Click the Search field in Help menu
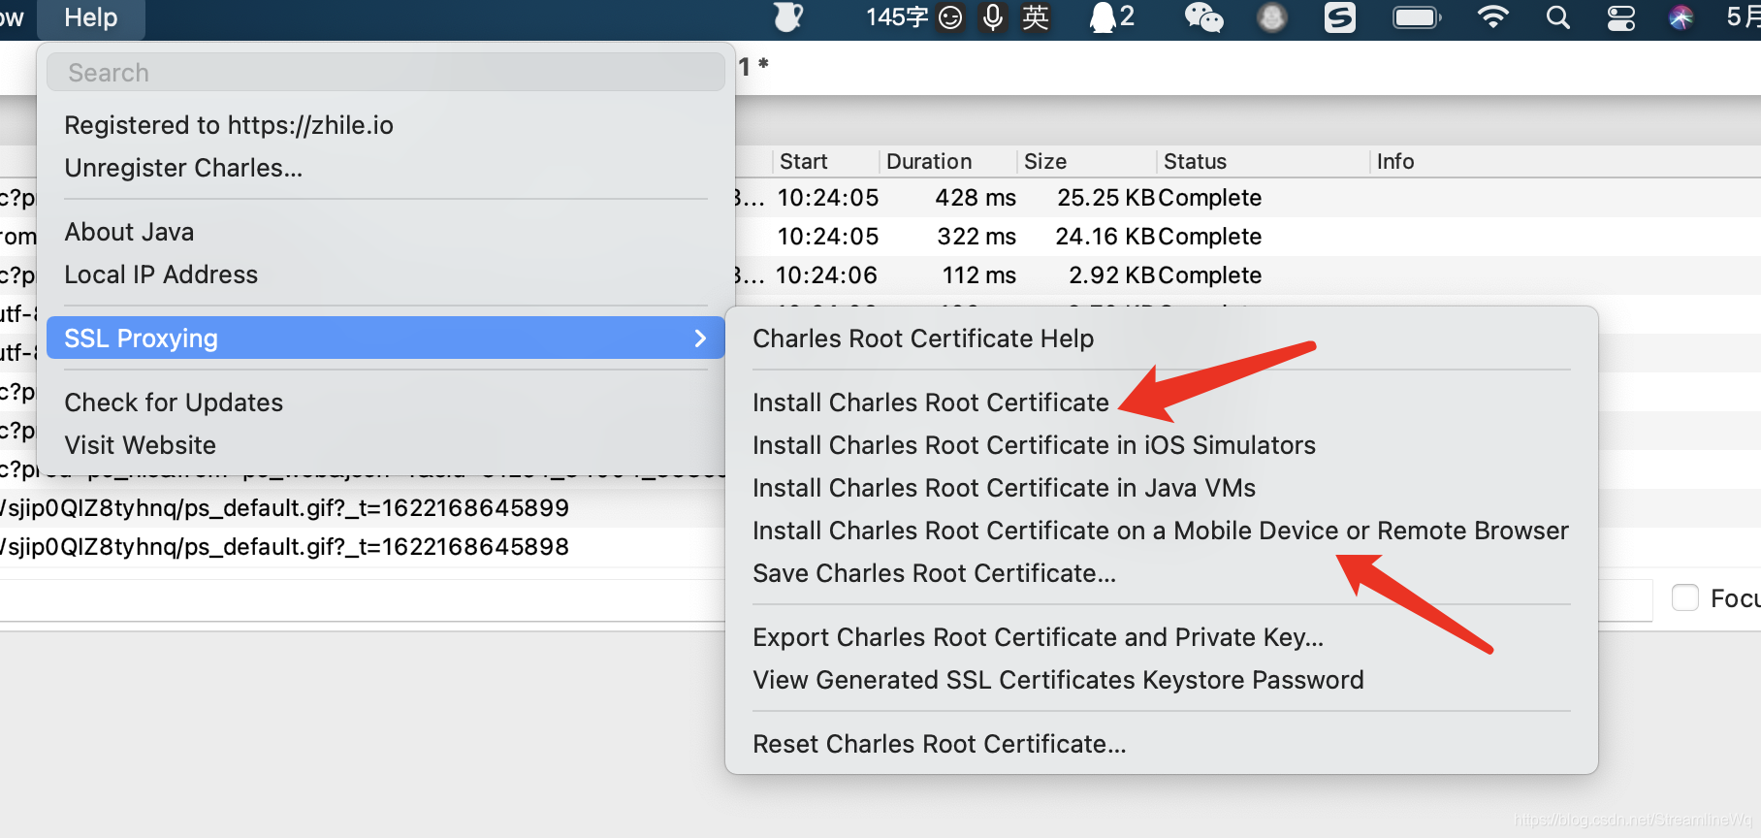 pyautogui.click(x=386, y=73)
